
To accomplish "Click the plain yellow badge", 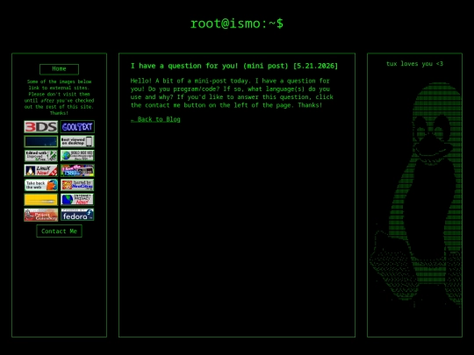I will pos(40,200).
